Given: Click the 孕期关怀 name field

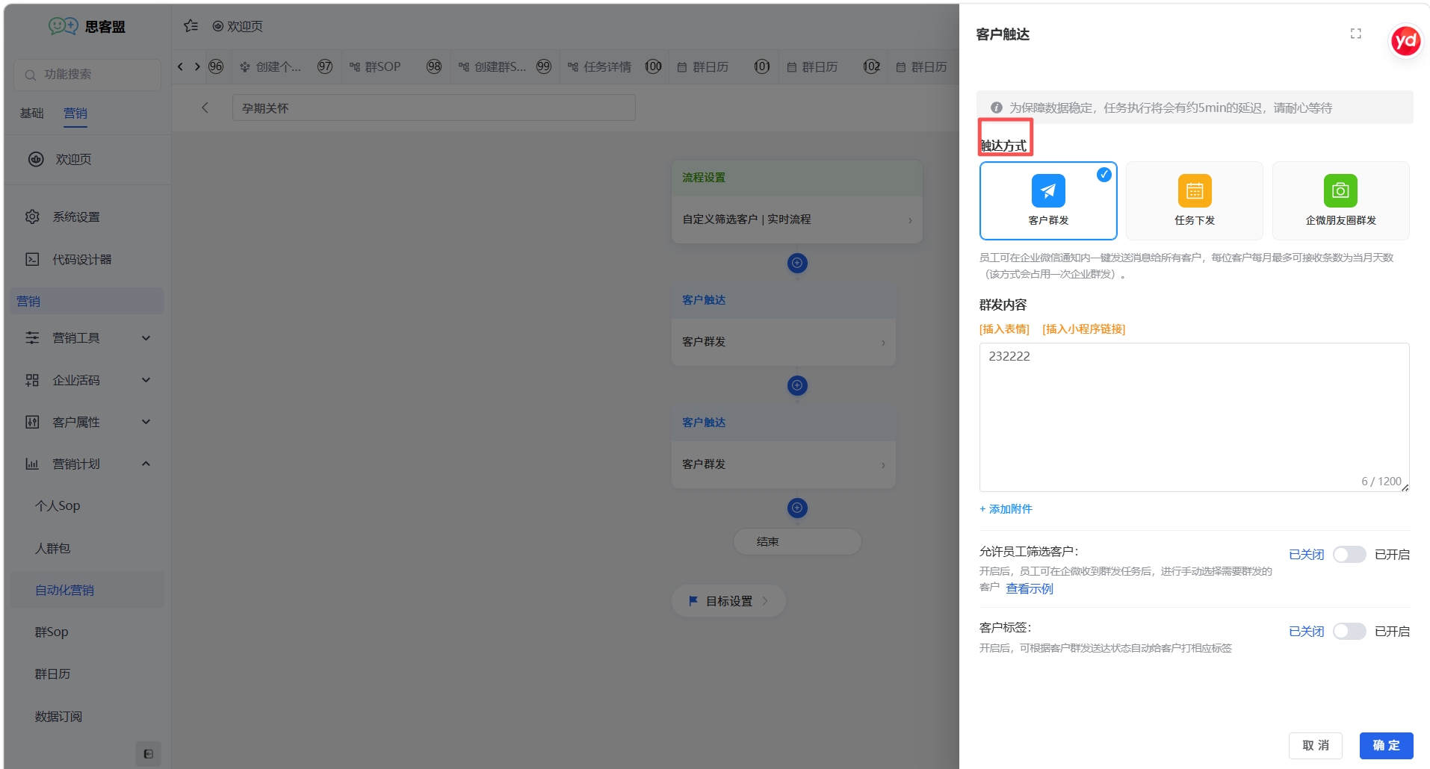Looking at the screenshot, I should pos(433,108).
